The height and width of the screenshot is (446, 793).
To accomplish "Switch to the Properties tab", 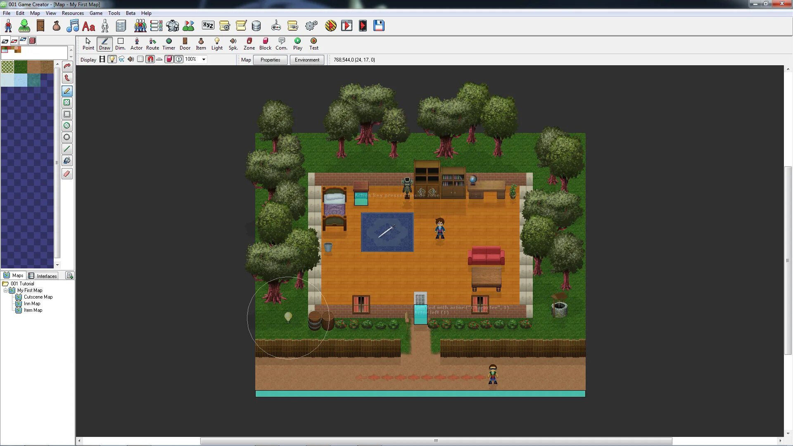I will (x=270, y=59).
